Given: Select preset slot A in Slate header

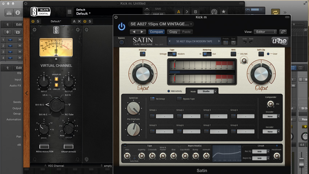Looking at the screenshot, I should point(178,12).
